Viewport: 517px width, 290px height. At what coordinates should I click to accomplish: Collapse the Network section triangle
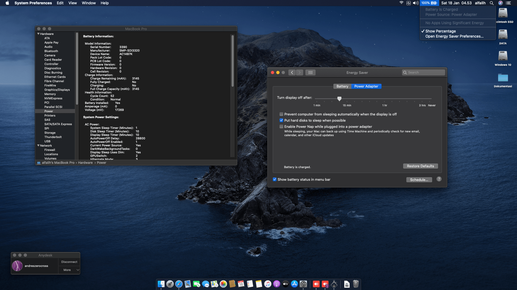[x=38, y=146]
